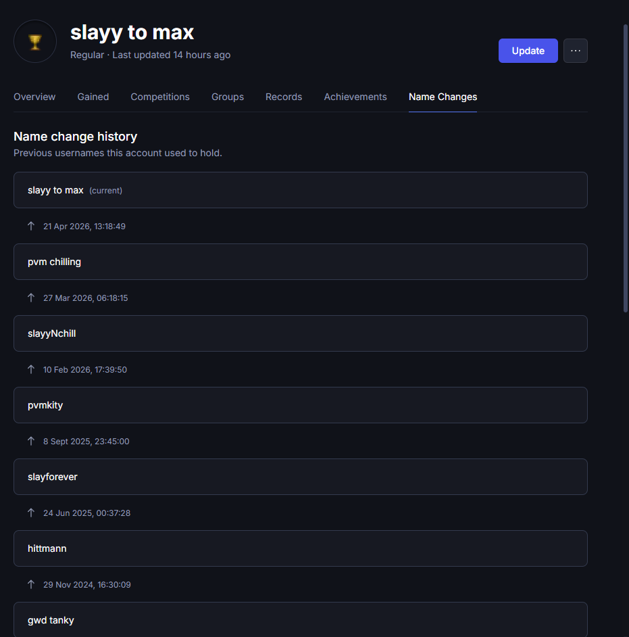The image size is (629, 637).
Task: Click the arrow icon beside 10 Feb 2026
Action: (x=31, y=369)
